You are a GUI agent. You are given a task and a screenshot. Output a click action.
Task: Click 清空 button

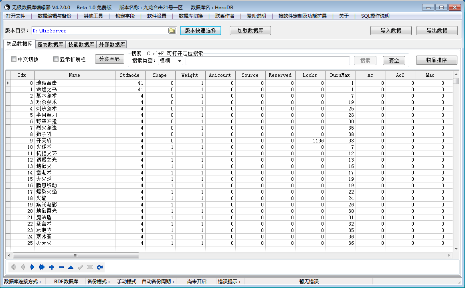(x=394, y=60)
